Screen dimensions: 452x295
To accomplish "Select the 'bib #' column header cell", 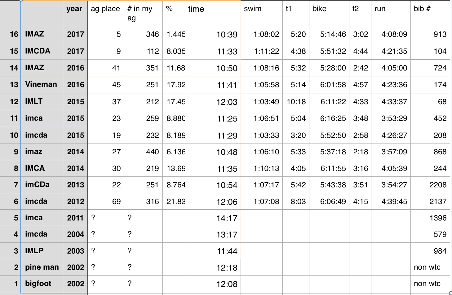I will click(x=430, y=13).
